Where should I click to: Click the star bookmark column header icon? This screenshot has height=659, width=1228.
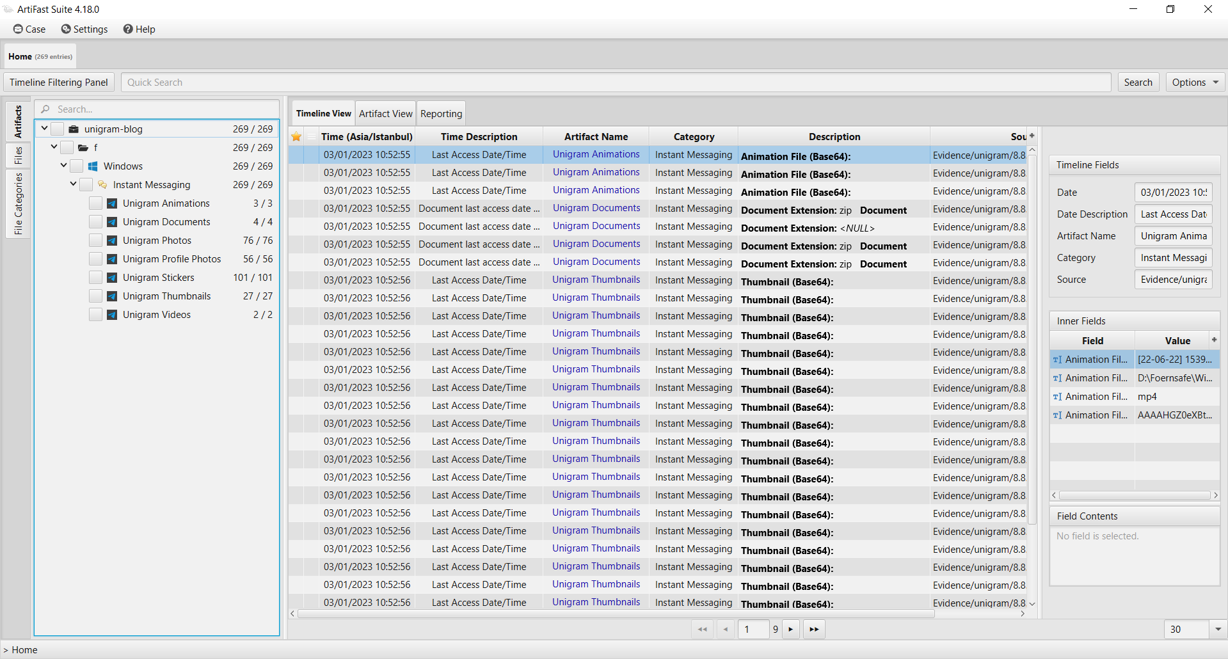click(296, 136)
